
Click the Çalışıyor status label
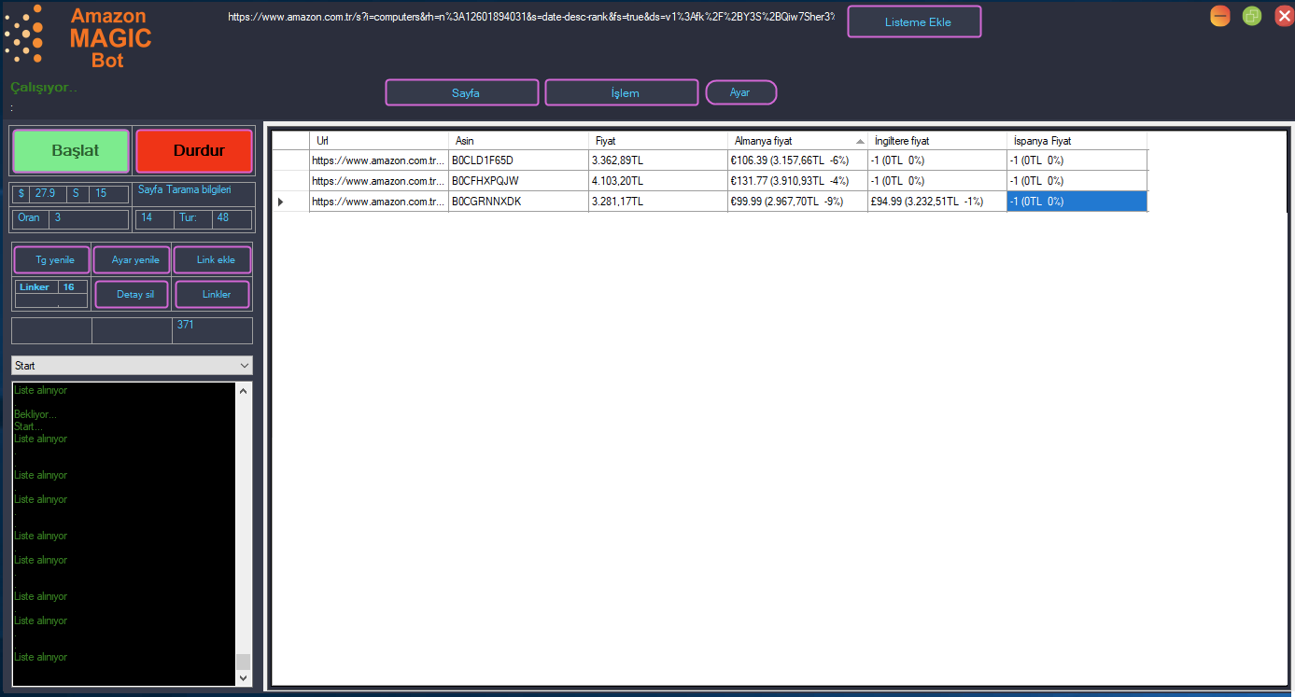click(44, 88)
